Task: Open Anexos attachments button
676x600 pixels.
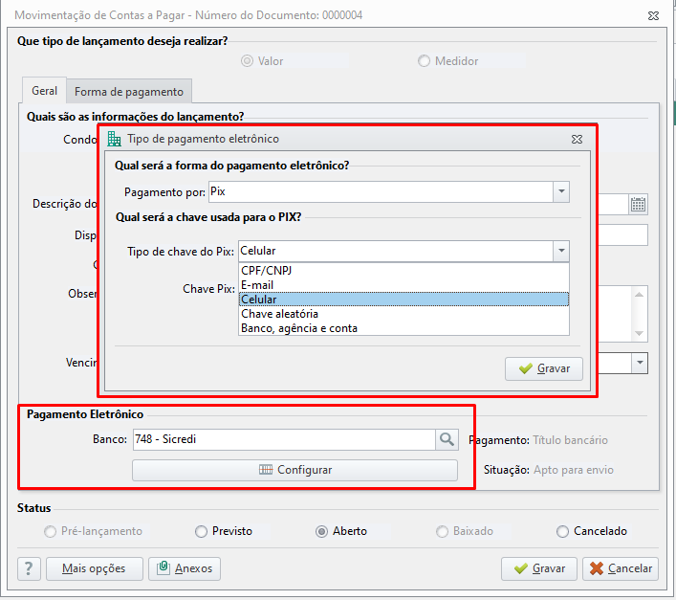Action: click(x=185, y=568)
